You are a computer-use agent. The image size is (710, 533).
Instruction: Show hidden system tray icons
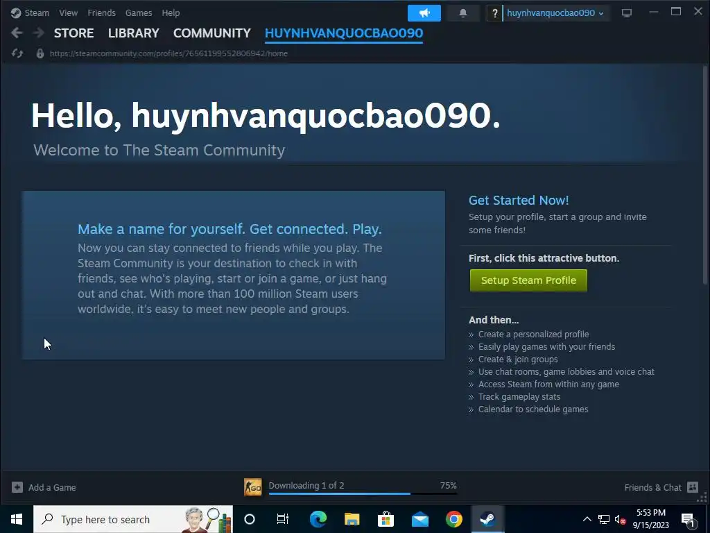coord(587,519)
